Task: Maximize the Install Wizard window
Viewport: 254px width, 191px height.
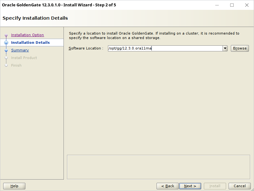Action: (232, 5)
